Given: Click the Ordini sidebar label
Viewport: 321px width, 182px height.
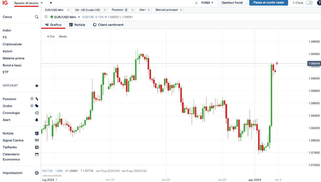Looking at the screenshot, I should point(8,106).
